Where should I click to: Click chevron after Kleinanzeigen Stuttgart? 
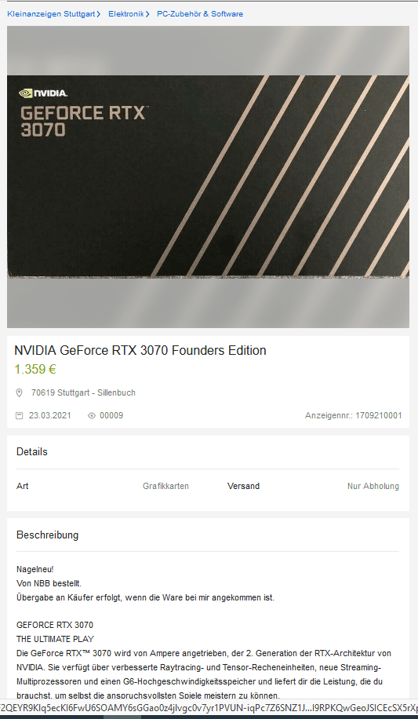tap(99, 14)
